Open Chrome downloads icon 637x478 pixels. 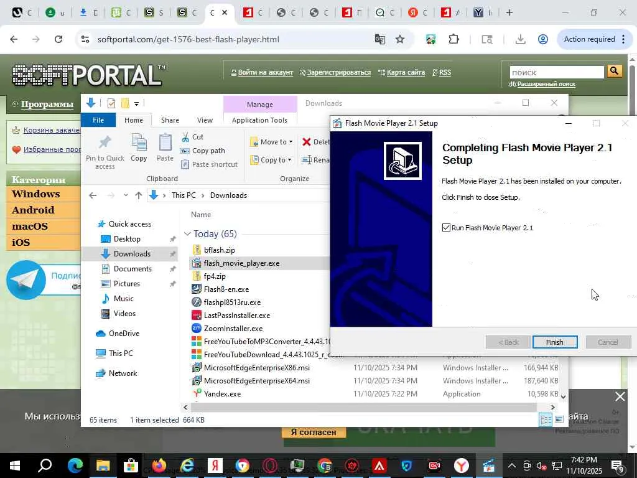pos(521,39)
